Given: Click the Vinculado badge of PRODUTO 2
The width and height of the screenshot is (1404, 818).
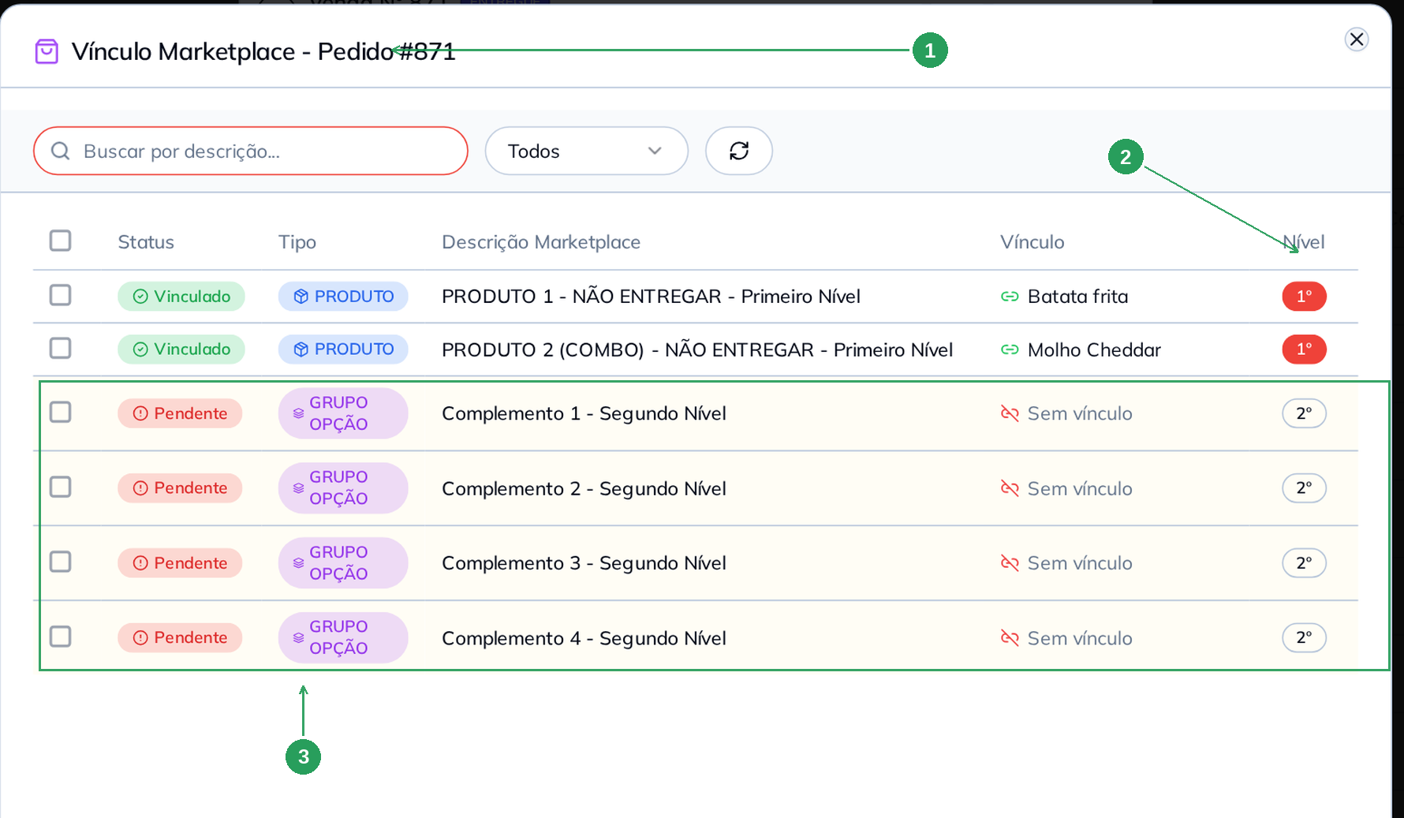Looking at the screenshot, I should pos(181,349).
